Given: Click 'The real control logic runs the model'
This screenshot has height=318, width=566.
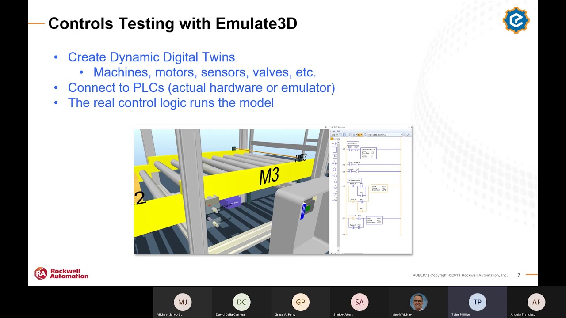Looking at the screenshot, I should click(171, 102).
